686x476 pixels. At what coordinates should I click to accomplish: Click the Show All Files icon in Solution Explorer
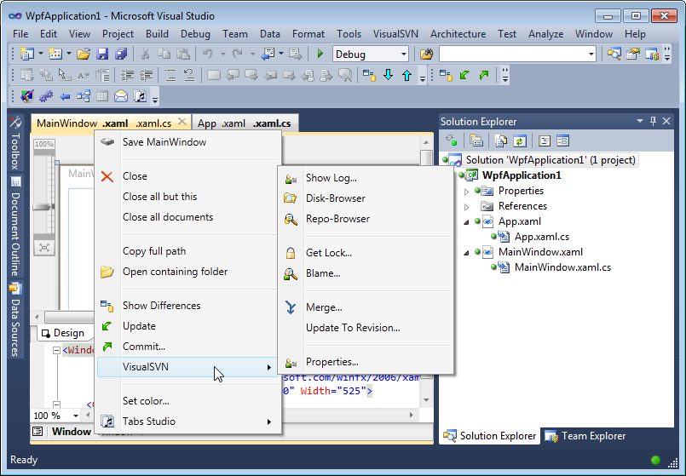click(500, 141)
